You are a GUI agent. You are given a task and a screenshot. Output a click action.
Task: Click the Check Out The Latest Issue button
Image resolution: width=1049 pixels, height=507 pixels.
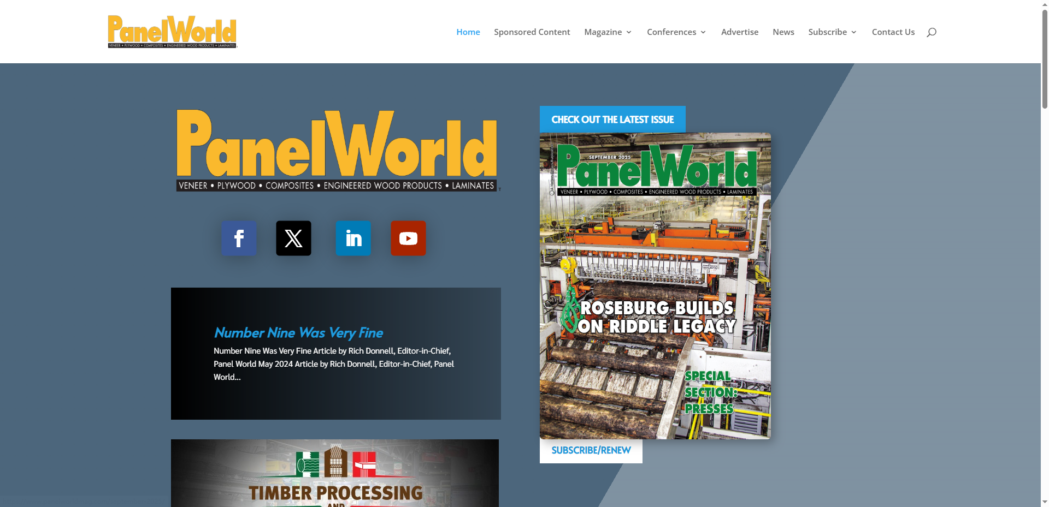tap(612, 120)
